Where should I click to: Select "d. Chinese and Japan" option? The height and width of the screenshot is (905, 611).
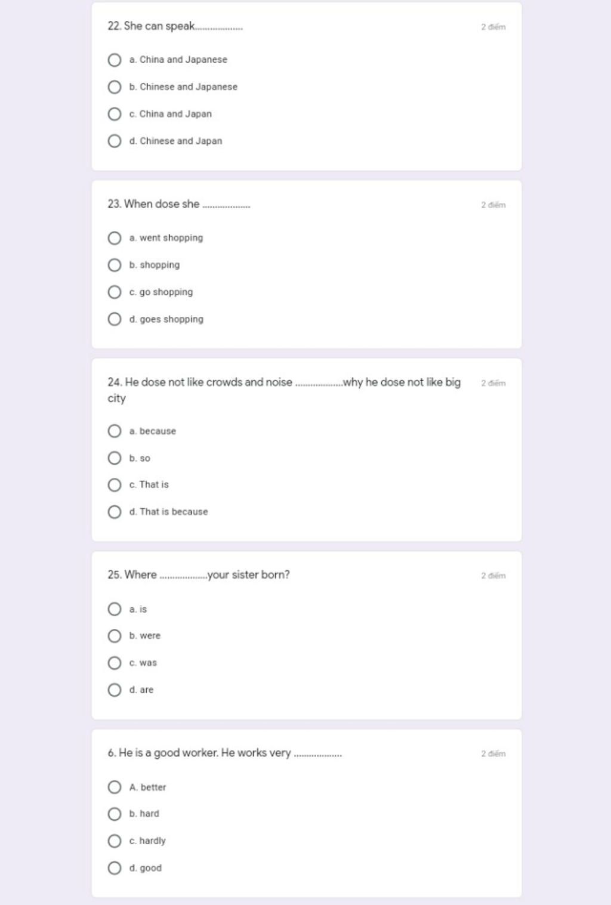coord(115,141)
